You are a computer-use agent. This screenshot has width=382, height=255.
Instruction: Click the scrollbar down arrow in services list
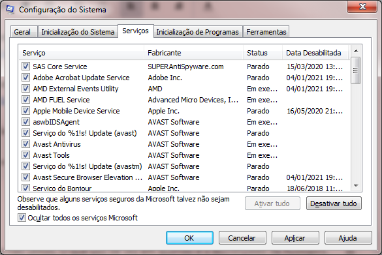click(x=356, y=186)
